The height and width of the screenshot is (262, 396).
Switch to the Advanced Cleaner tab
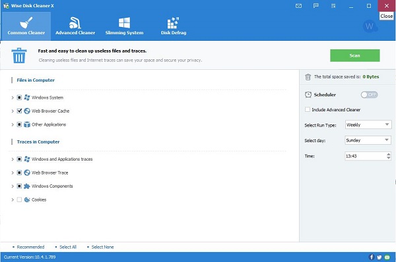tap(75, 26)
